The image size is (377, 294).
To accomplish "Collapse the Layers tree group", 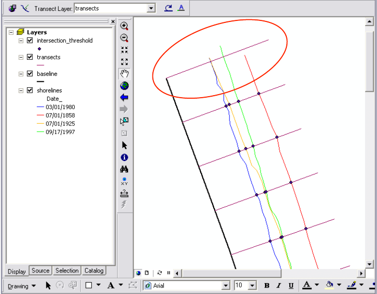I will tap(11, 32).
